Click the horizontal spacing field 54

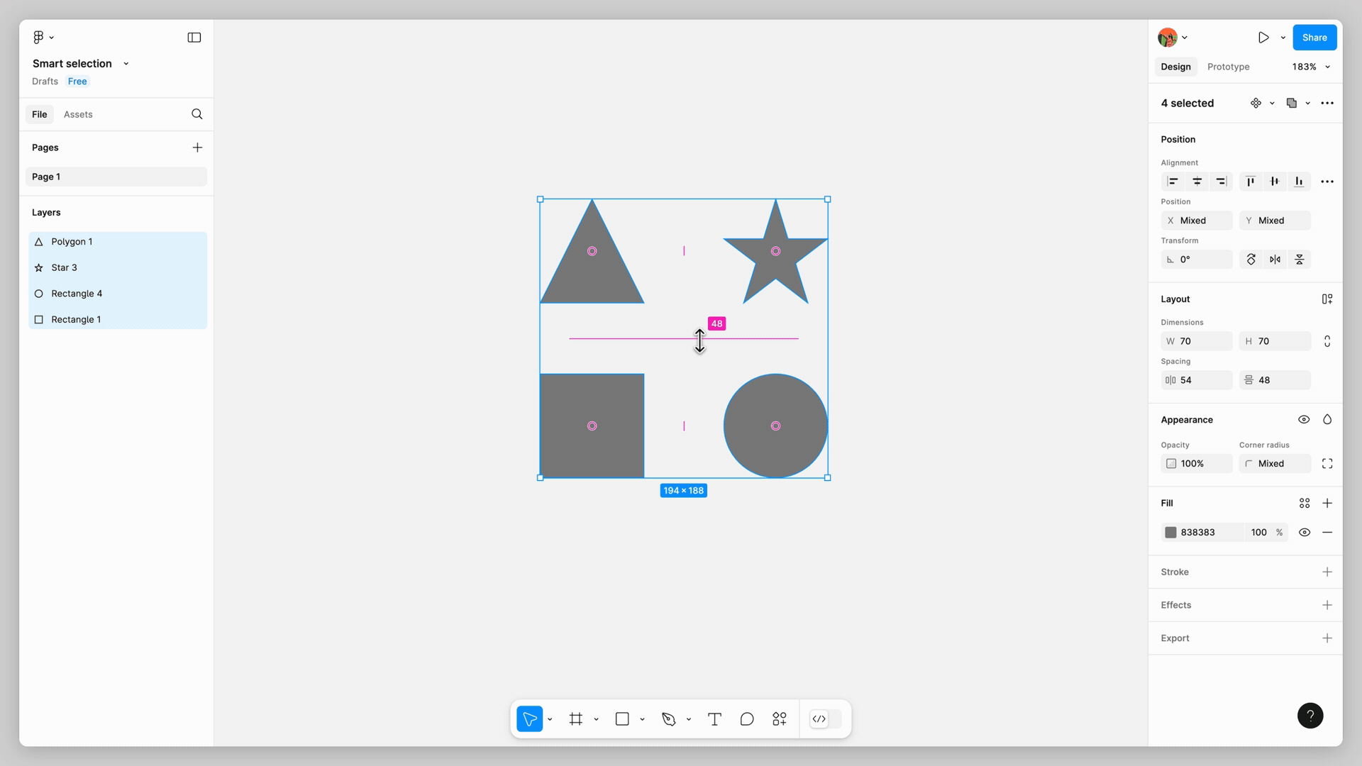(x=1197, y=380)
